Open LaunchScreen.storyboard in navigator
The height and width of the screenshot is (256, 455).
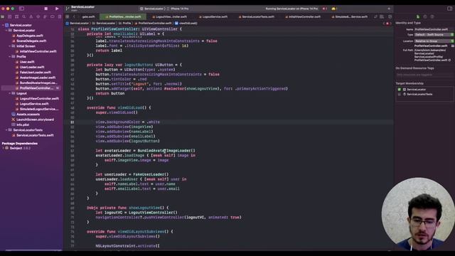[33, 119]
